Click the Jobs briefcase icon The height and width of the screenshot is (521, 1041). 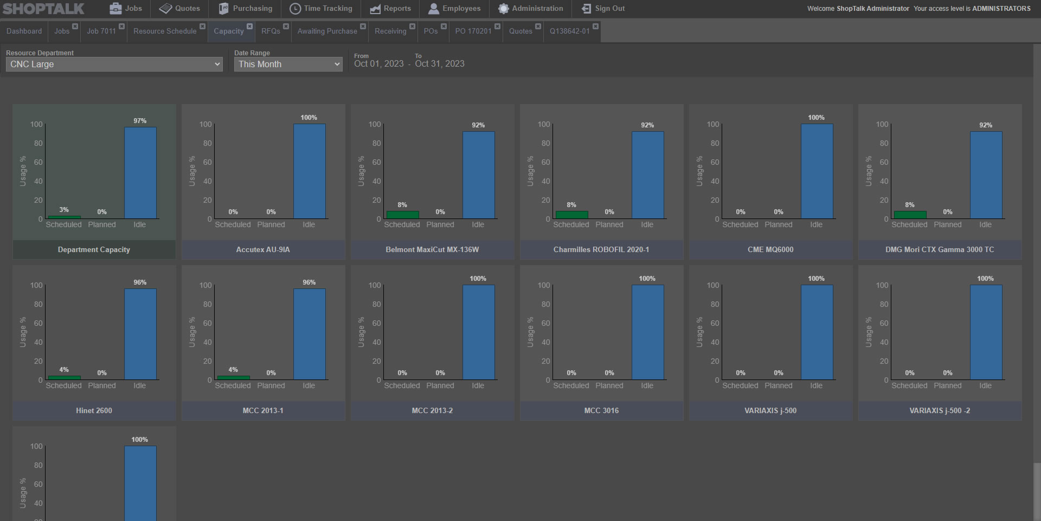115,9
